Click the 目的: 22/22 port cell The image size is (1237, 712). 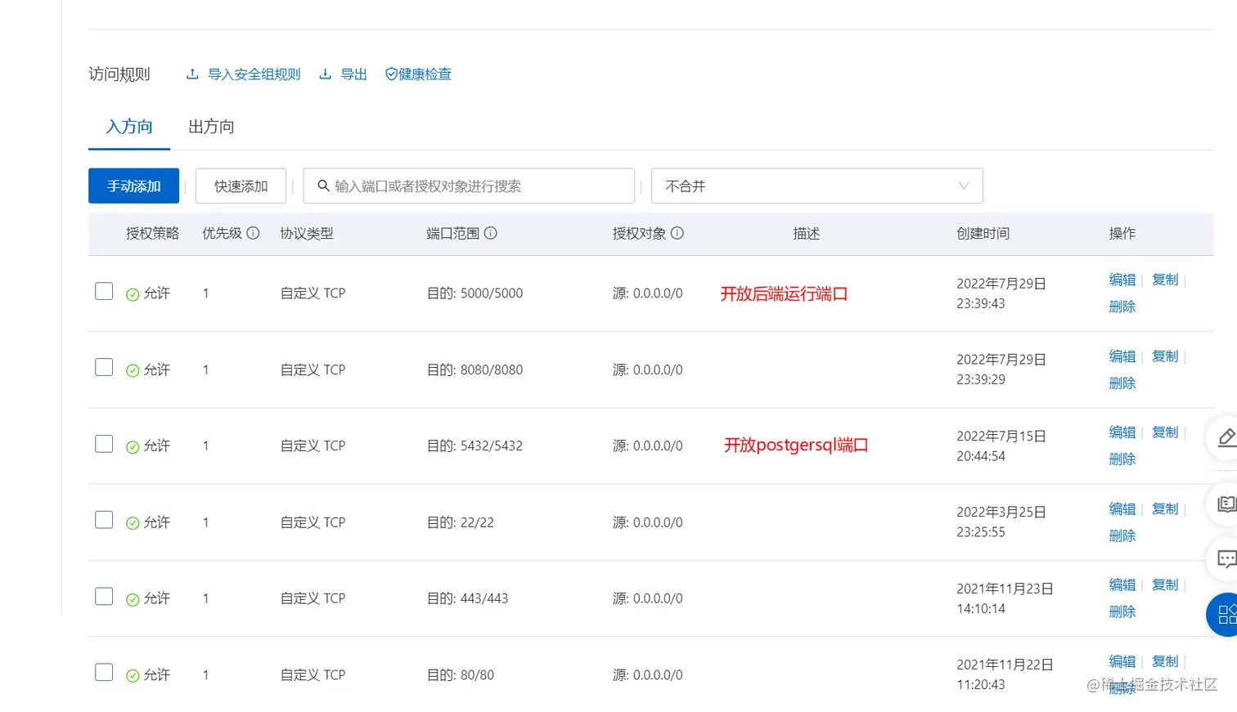pyautogui.click(x=461, y=522)
